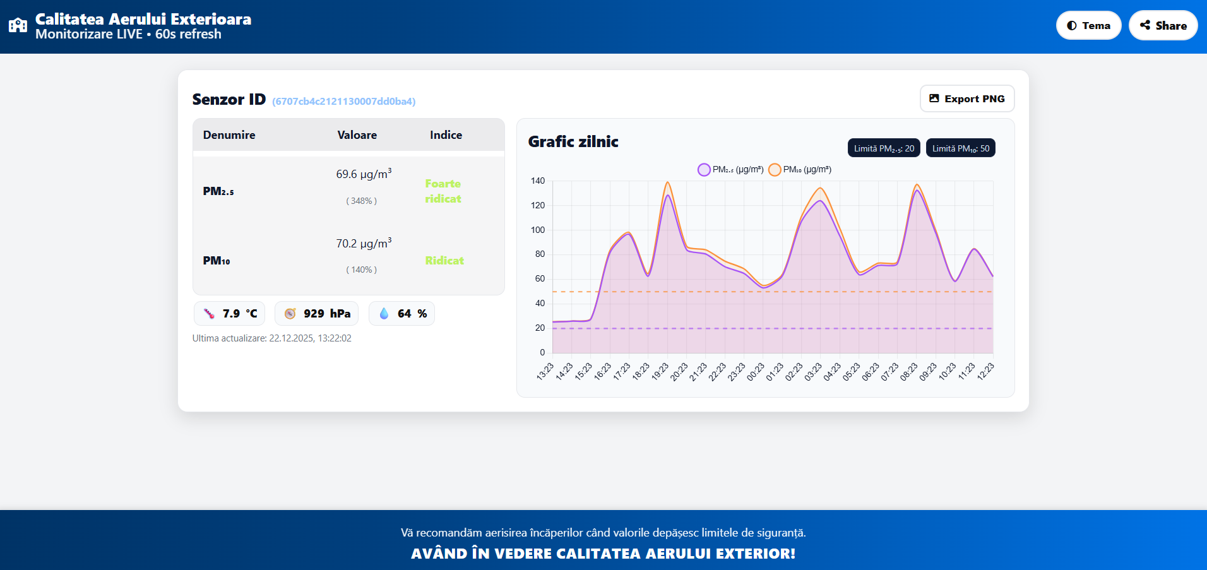Click the building logo icon in header
Screen dimensions: 1207x570
pyautogui.click(x=18, y=26)
